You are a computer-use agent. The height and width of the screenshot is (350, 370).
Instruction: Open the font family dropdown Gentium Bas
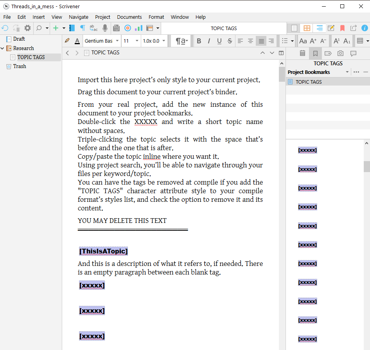point(101,41)
